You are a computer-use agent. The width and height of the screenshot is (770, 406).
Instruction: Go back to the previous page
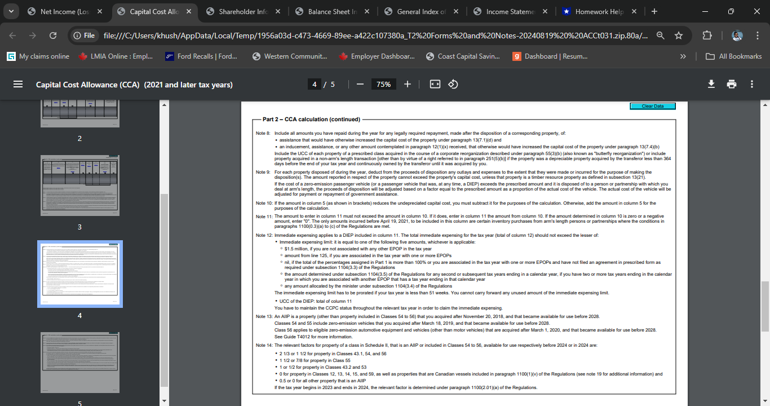click(13, 36)
